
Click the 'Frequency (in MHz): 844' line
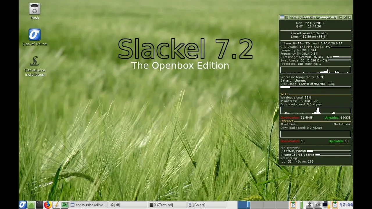(x=298, y=50)
